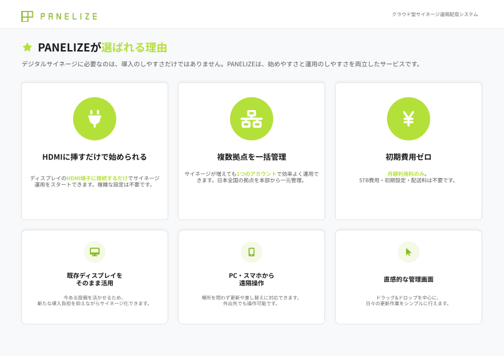Click the 初期費用ゼロ card
The width and height of the screenshot is (504, 356).
pos(408,151)
